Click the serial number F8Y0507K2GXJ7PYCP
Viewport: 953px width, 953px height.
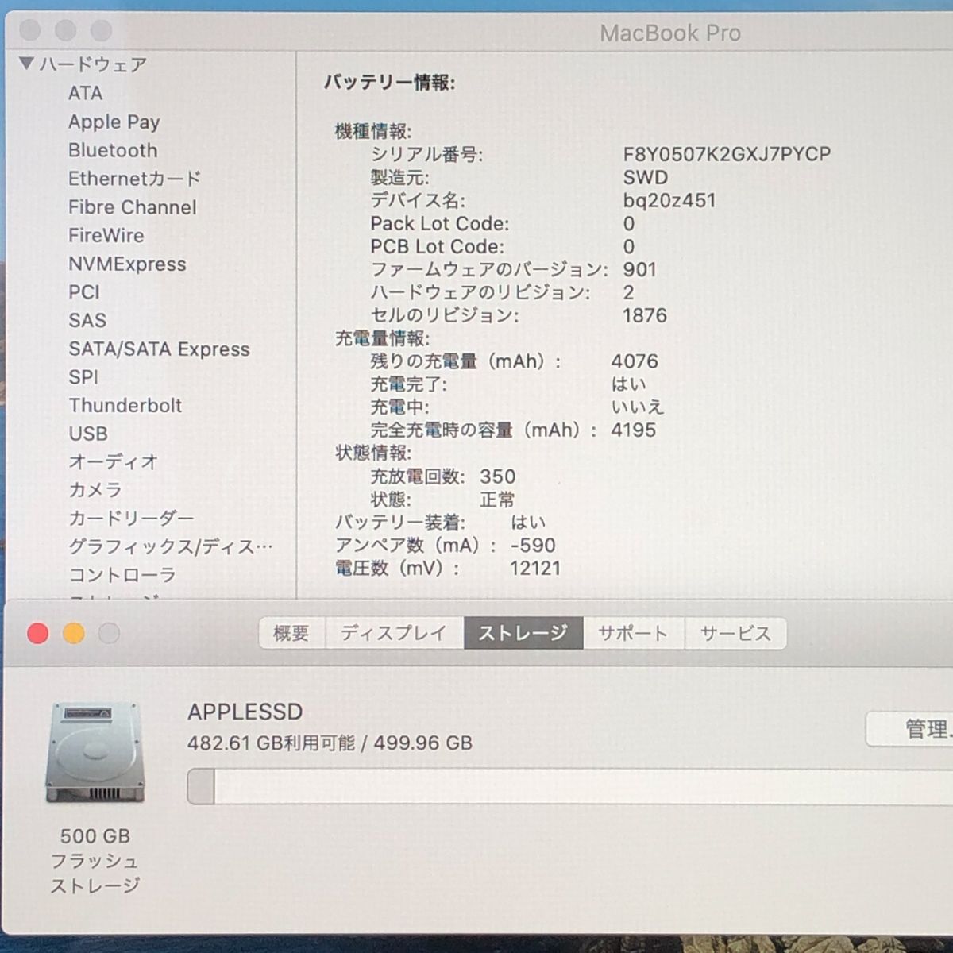point(727,154)
